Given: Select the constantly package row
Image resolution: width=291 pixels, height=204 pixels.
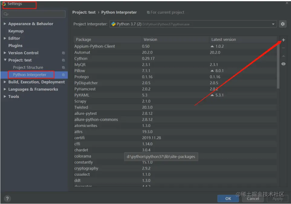Looking at the screenshot, I should pyautogui.click(x=175, y=162).
